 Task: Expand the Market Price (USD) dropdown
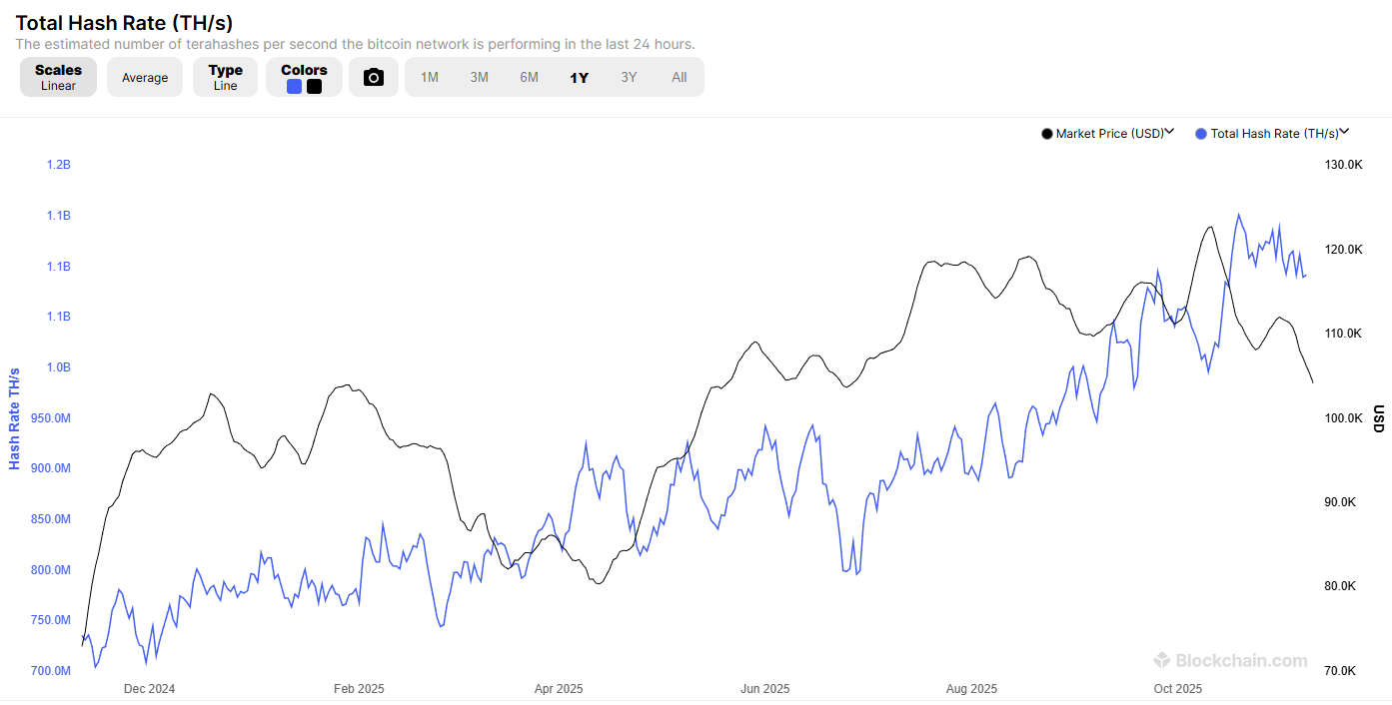tap(1171, 131)
